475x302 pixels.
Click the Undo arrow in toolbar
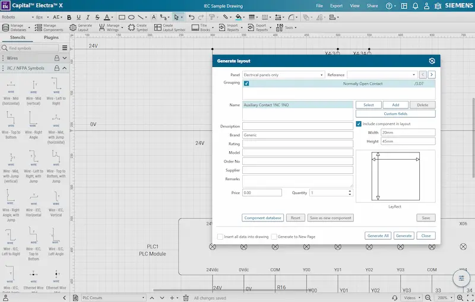191,17
